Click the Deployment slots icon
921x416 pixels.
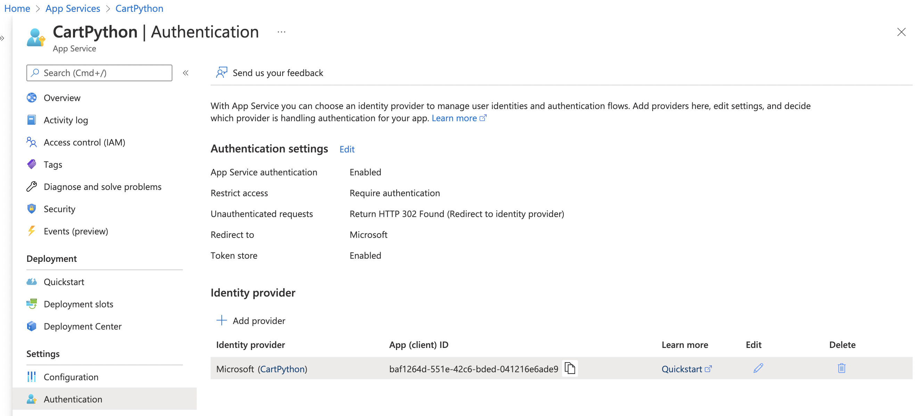[x=32, y=304]
